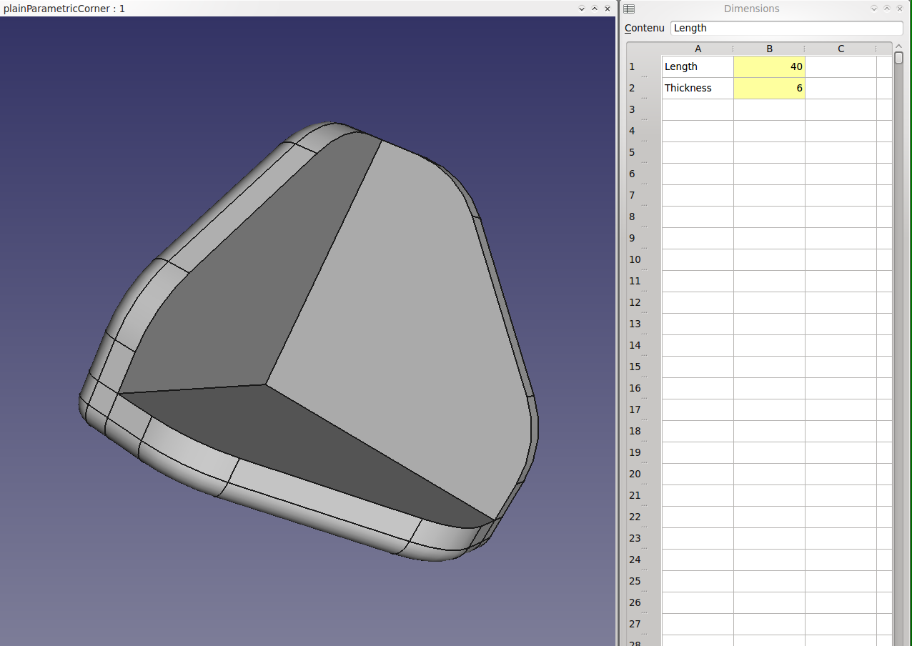Select column C header
Image resolution: width=912 pixels, height=646 pixels.
841,49
